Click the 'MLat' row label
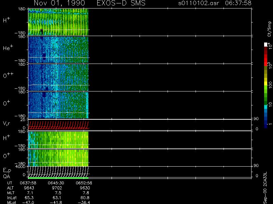The height and width of the screenshot is (204, 273). [12, 202]
